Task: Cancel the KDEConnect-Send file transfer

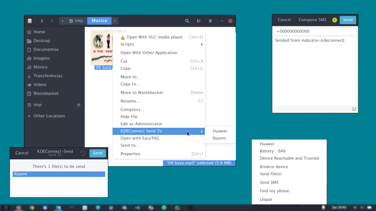Action: [22, 153]
